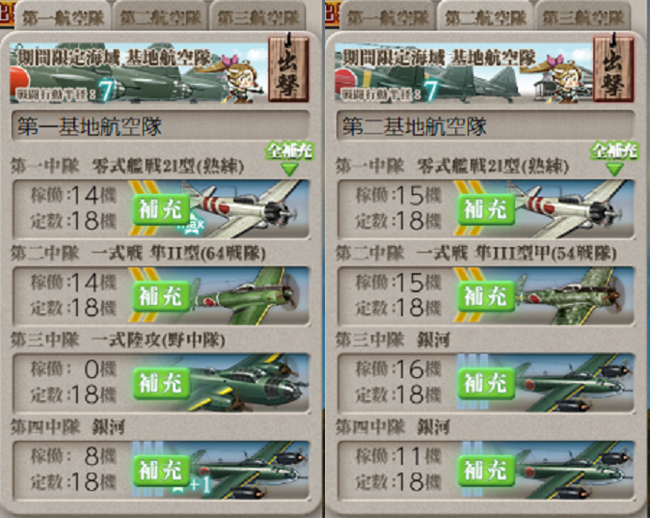Resupply first base's 零式艦戦21型 squadron
Image resolution: width=650 pixels, height=518 pixels.
point(161,209)
